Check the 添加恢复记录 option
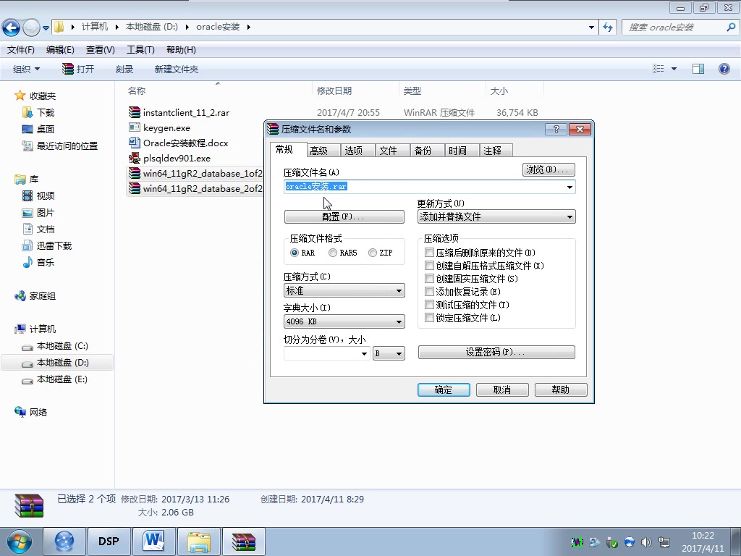 pyautogui.click(x=429, y=290)
